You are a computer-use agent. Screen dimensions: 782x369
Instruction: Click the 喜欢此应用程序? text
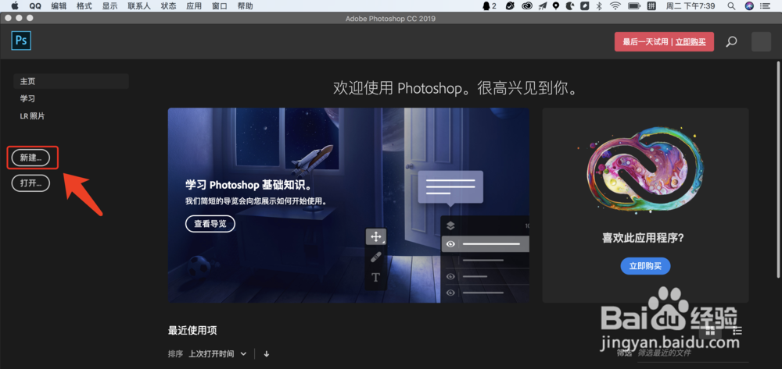click(643, 238)
